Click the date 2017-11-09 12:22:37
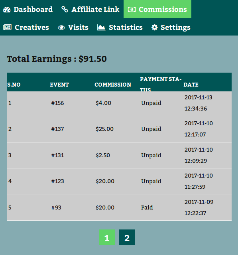 click(x=199, y=208)
